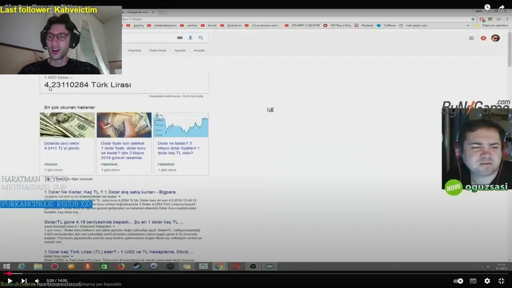Open the (eski)videolarım bookmark
This screenshot has width=512, height=288.
[162, 26]
